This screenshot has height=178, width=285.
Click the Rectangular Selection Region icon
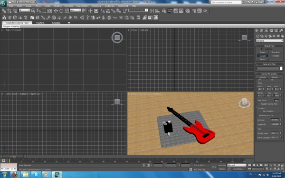[x=44, y=11]
